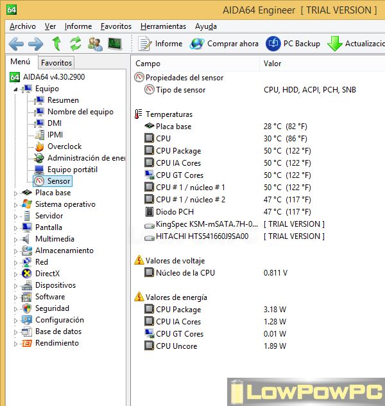Open PC Backup from toolbar
The image size is (385, 406).
pyautogui.click(x=293, y=44)
